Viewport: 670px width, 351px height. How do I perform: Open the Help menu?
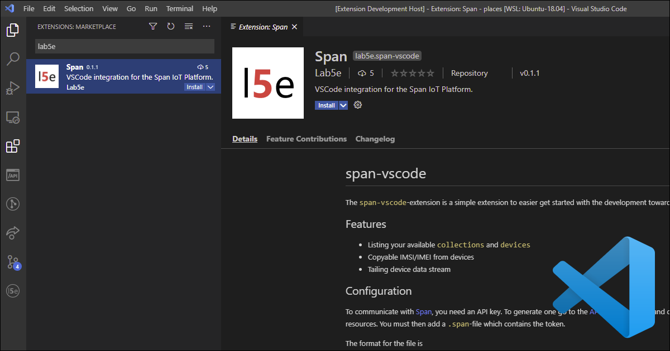[x=209, y=9]
